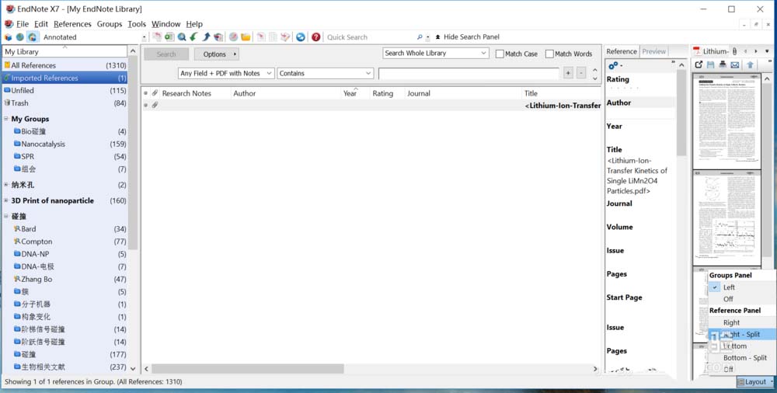Screen dimensions: 777x393
Task: Select the Reference tab
Action: [622, 51]
